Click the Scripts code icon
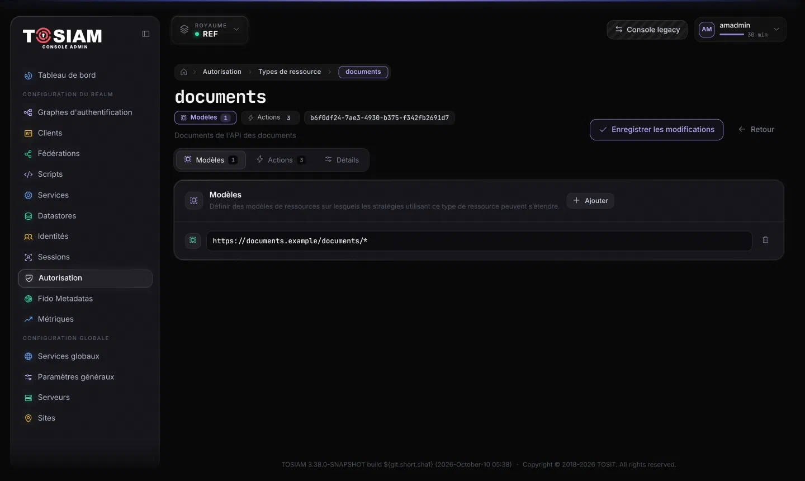805x481 pixels. [29, 175]
